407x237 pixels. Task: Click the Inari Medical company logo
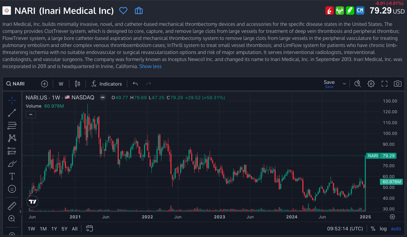(x=7, y=11)
